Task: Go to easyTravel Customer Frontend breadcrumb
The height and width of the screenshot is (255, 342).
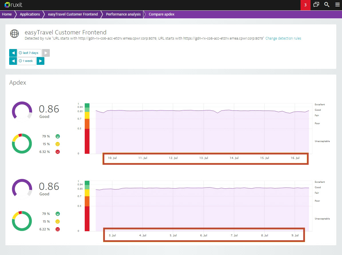Action: [x=73, y=14]
